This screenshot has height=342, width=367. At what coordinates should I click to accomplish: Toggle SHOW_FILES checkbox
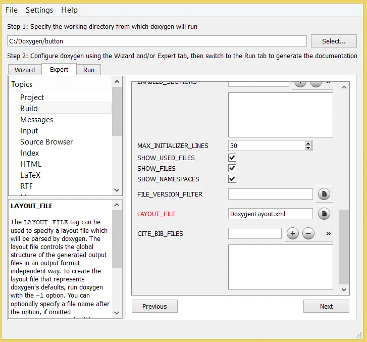pos(232,168)
